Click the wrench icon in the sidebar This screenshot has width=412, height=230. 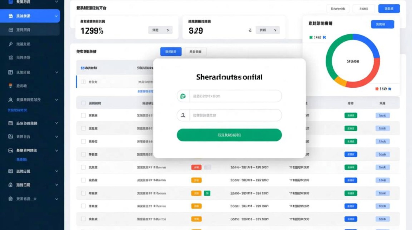pos(10,44)
